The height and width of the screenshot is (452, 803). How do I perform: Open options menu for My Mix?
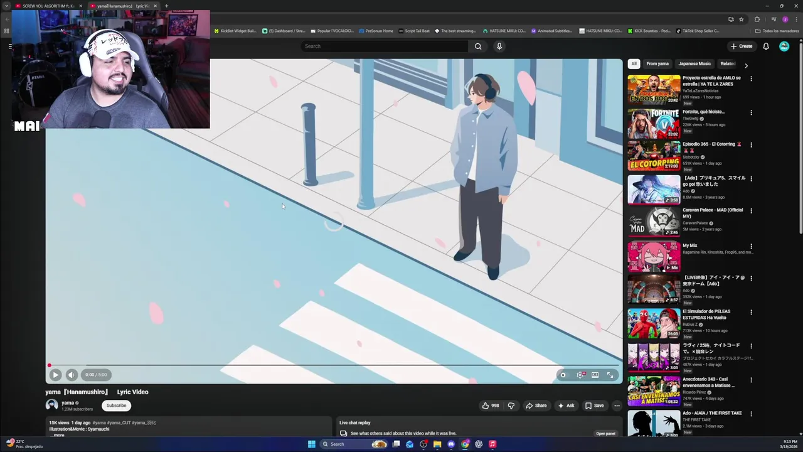pyautogui.click(x=751, y=247)
